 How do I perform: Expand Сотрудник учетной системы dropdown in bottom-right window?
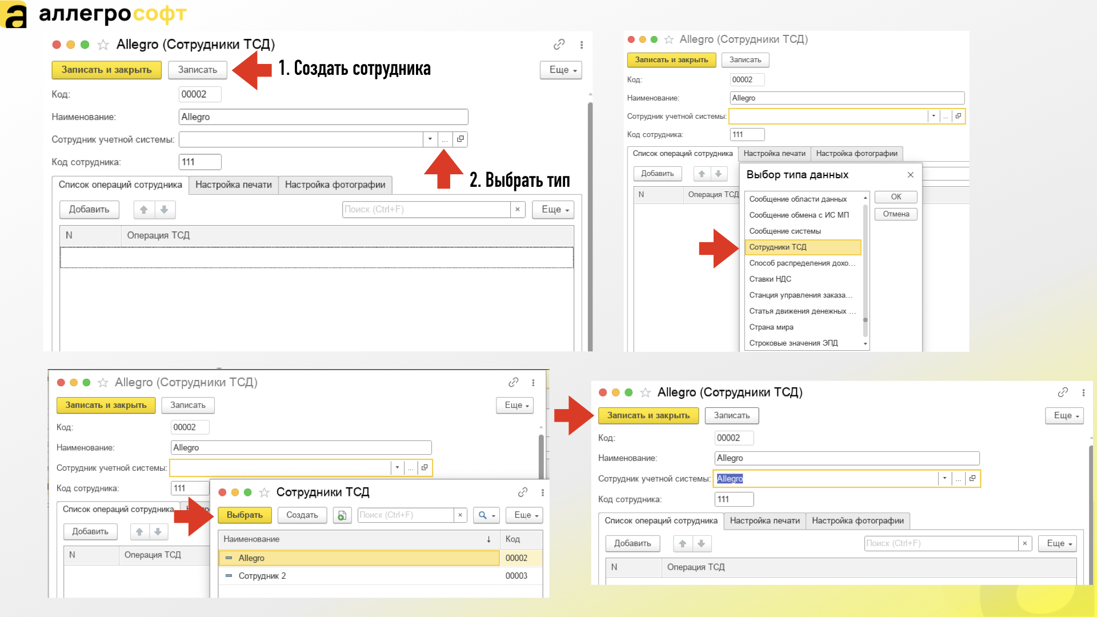point(944,479)
